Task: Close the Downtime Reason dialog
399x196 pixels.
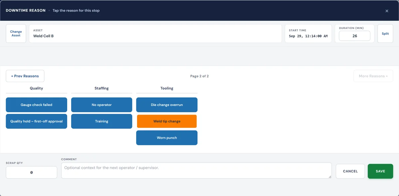Action: coord(387,11)
